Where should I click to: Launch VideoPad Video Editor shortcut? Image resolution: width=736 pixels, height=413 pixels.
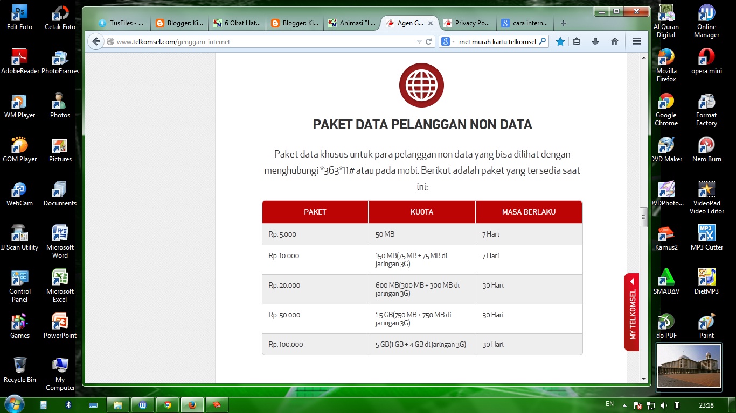[x=706, y=197]
